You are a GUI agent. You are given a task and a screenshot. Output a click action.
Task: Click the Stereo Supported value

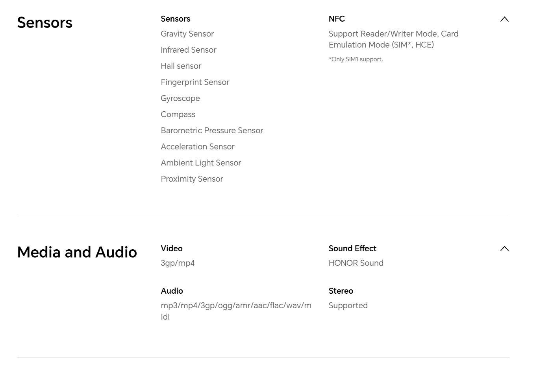click(348, 306)
